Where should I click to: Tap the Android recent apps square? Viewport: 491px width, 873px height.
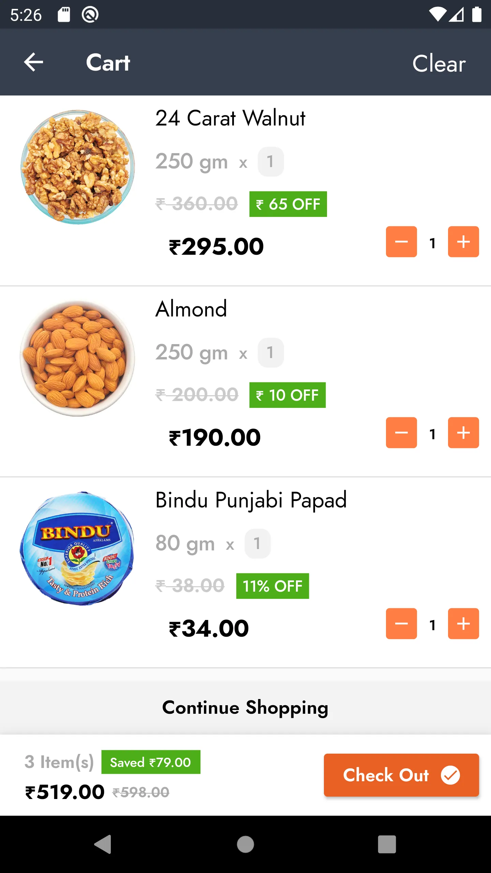(x=387, y=844)
